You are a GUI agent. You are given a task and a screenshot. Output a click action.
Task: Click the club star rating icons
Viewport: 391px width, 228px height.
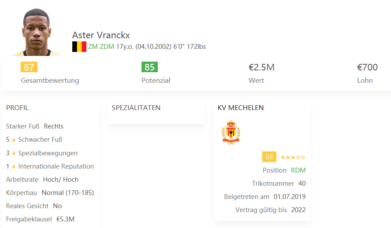[293, 157]
